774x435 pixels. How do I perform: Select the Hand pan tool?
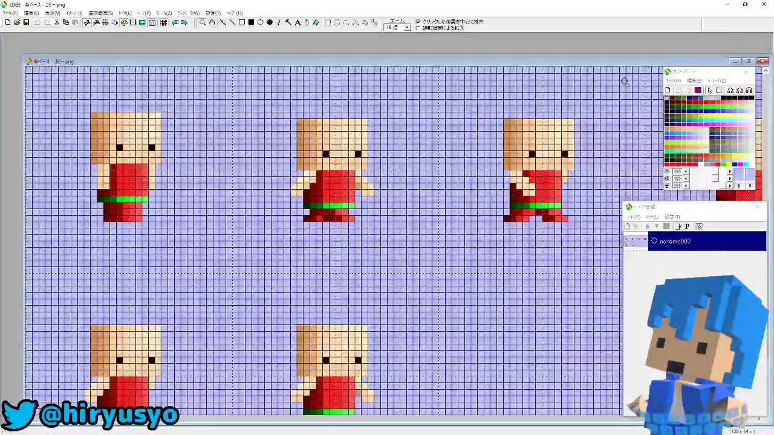coord(212,22)
